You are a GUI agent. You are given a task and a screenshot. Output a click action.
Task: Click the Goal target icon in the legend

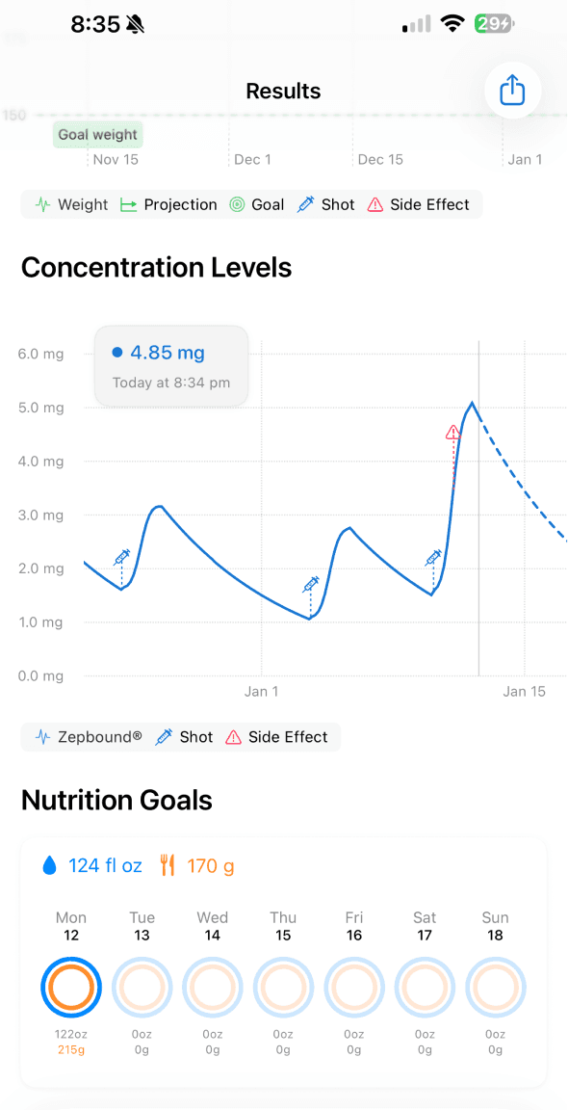click(235, 204)
